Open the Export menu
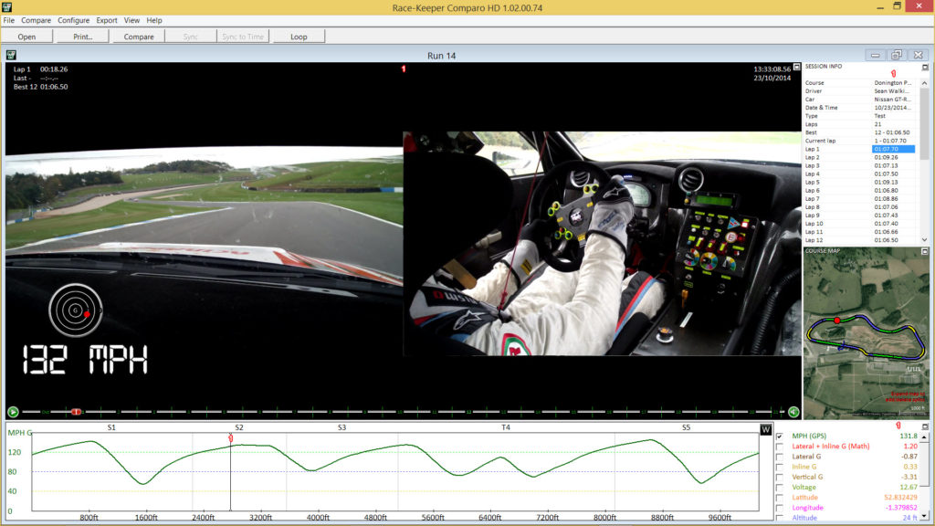This screenshot has height=526, width=935. tap(107, 20)
